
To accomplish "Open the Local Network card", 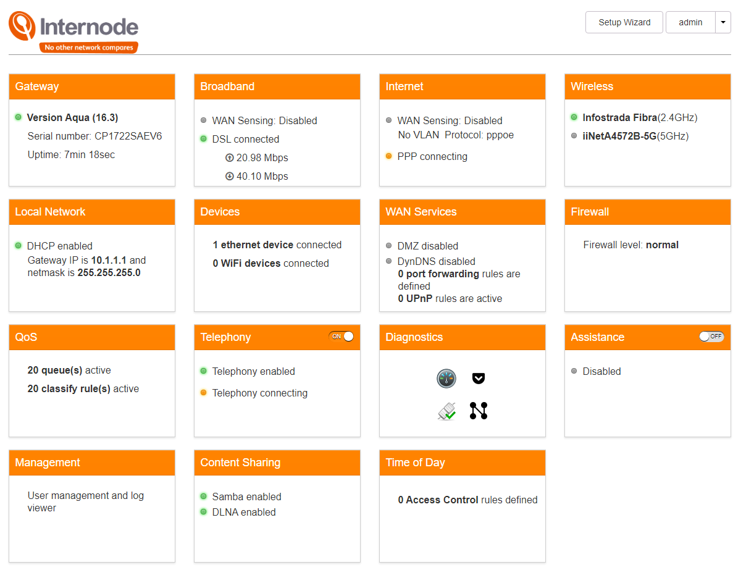I will (x=91, y=255).
